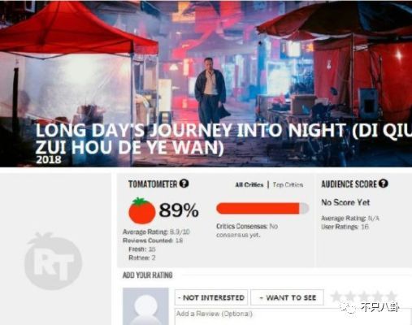Click the Want to See button
412x325 pixels.
click(x=288, y=297)
